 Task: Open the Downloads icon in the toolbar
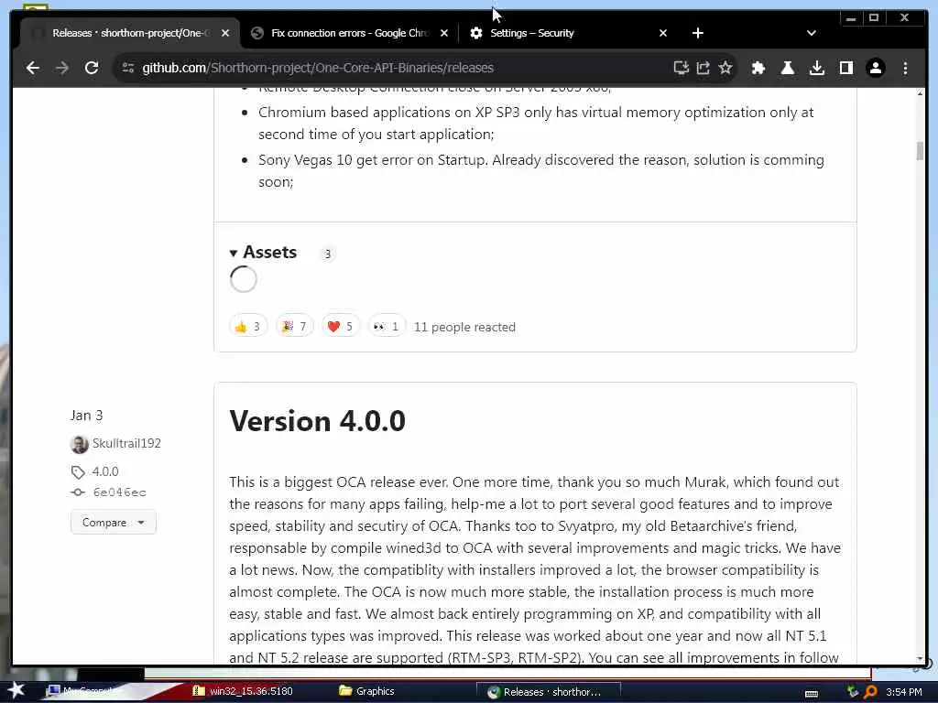(x=816, y=68)
